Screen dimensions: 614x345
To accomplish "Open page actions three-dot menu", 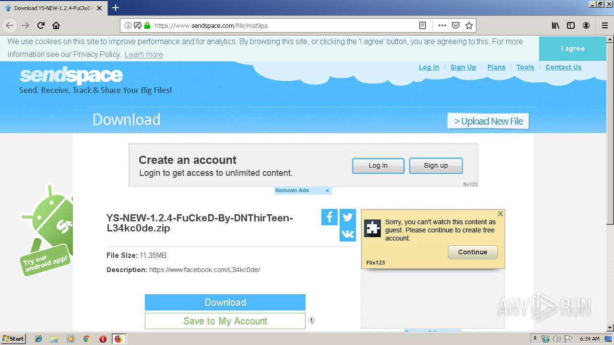I will (x=442, y=25).
